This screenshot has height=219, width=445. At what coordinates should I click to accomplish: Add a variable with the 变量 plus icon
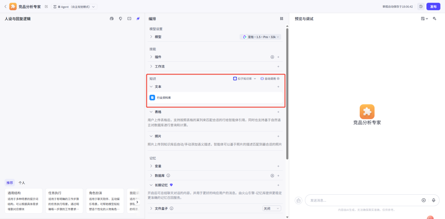click(278, 166)
